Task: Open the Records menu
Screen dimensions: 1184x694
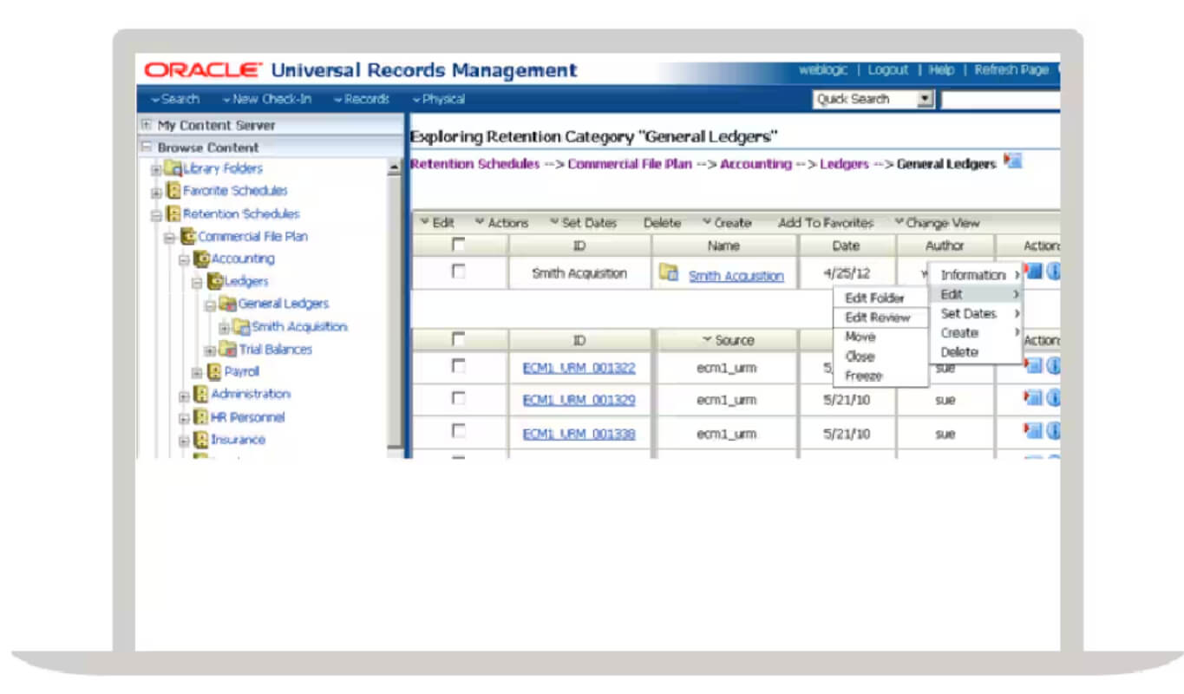Action: coord(361,99)
